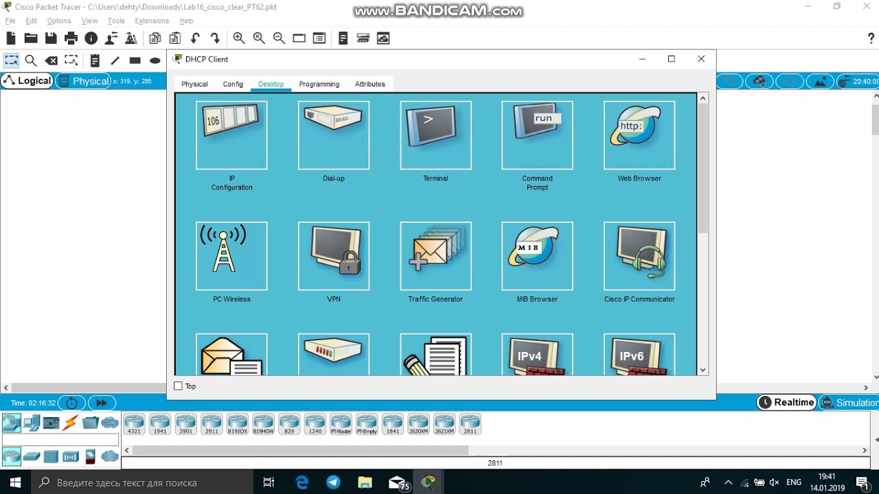Click the Redo toolbar arrow
The image size is (879, 494).
(216, 38)
